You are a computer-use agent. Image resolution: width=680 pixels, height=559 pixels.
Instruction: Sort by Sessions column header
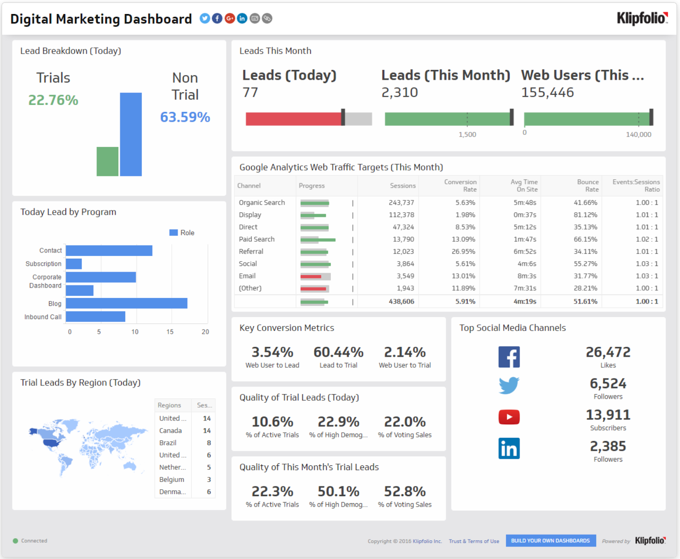click(x=402, y=185)
